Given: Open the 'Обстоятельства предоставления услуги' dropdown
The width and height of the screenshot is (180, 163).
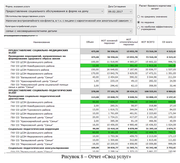Looking at the screenshot, I should tap(130, 21).
